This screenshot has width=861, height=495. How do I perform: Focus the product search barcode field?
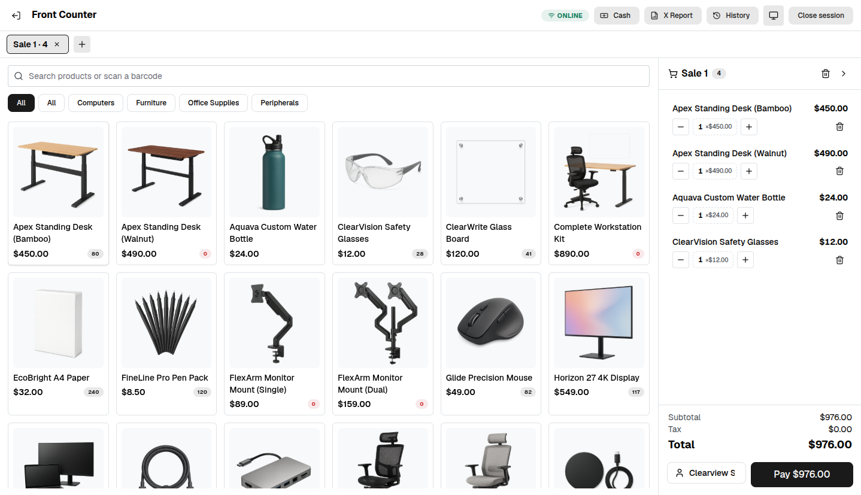click(329, 76)
